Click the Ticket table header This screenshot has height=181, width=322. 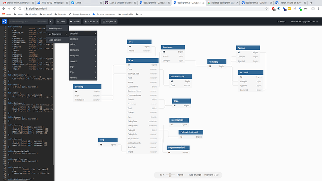(x=142, y=60)
